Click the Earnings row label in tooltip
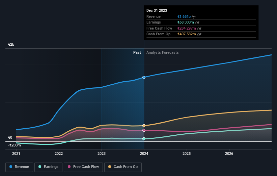The height and width of the screenshot is (176, 277). 154,22
